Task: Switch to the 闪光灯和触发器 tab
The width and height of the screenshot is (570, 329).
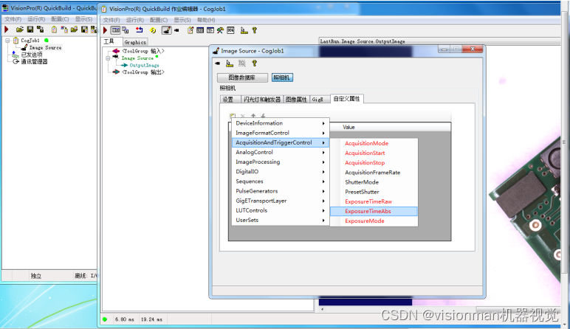Action: click(262, 99)
